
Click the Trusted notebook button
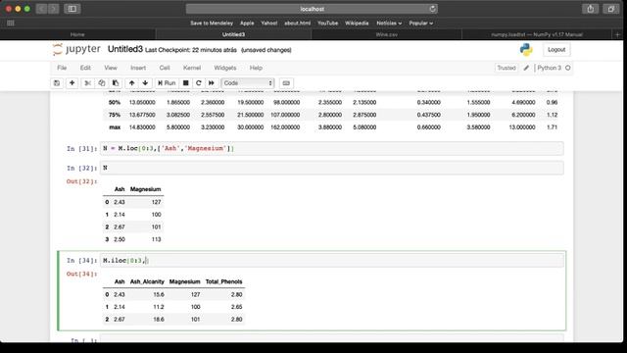506,68
